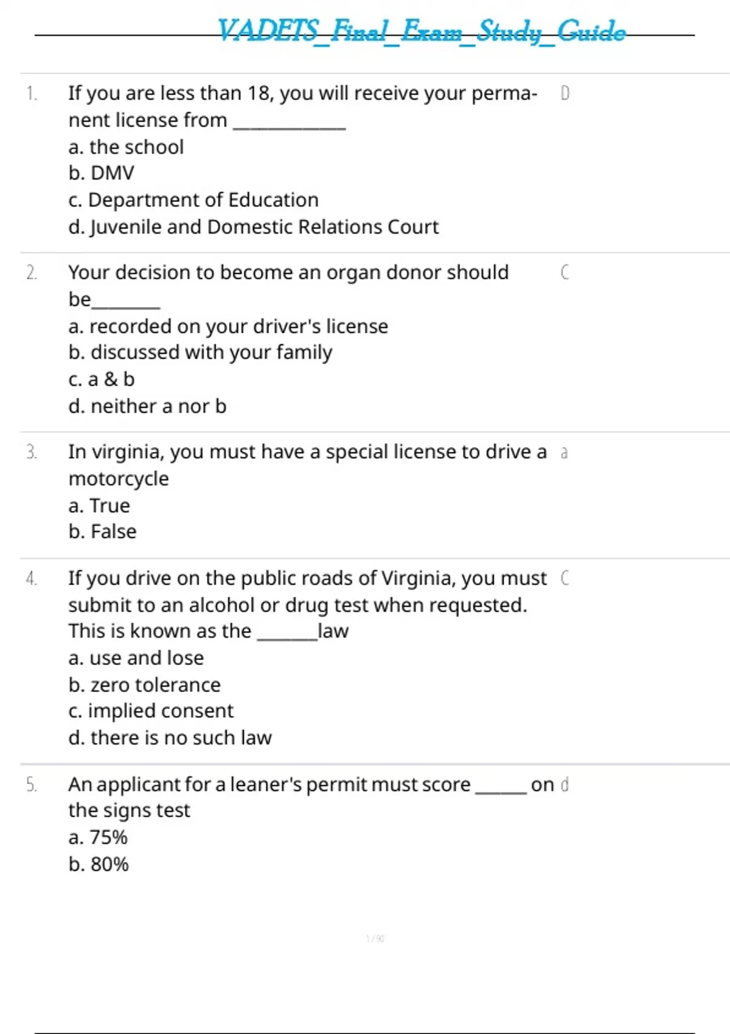730x1034 pixels.
Task: Click option 'c. Department of Education'
Action: coord(193,200)
